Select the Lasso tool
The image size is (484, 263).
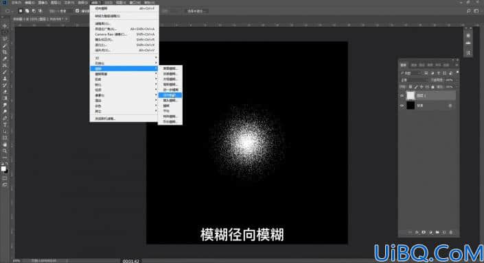[5, 39]
